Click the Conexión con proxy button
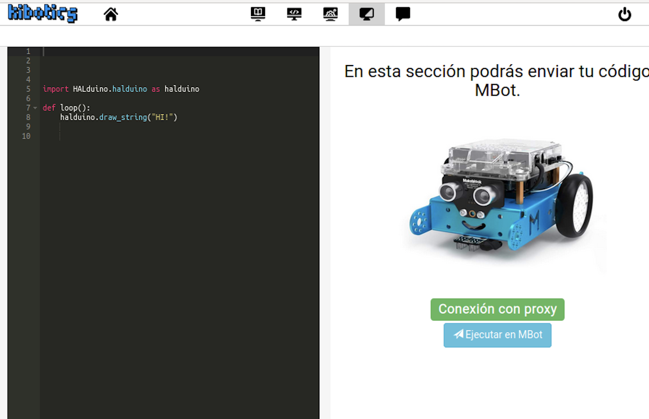The width and height of the screenshot is (649, 419). (497, 309)
